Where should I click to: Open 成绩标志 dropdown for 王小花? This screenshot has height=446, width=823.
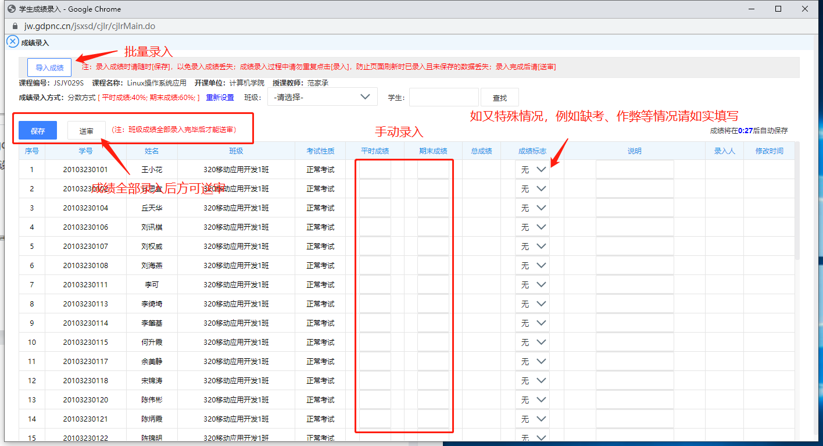pos(532,170)
